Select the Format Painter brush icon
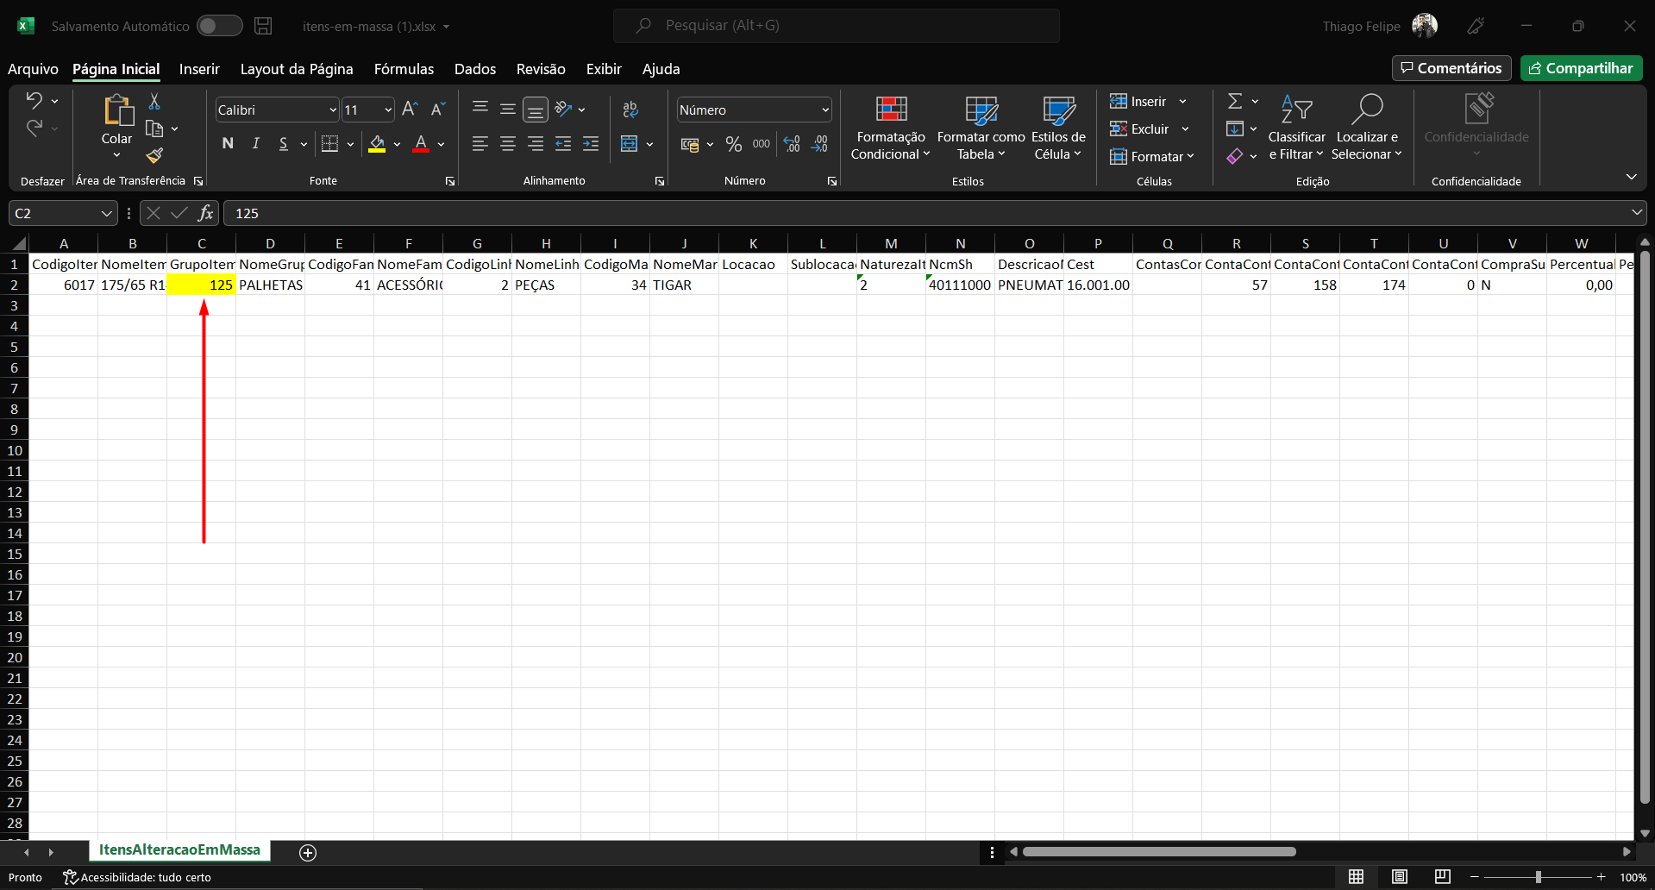Image resolution: width=1655 pixels, height=890 pixels. point(154,155)
